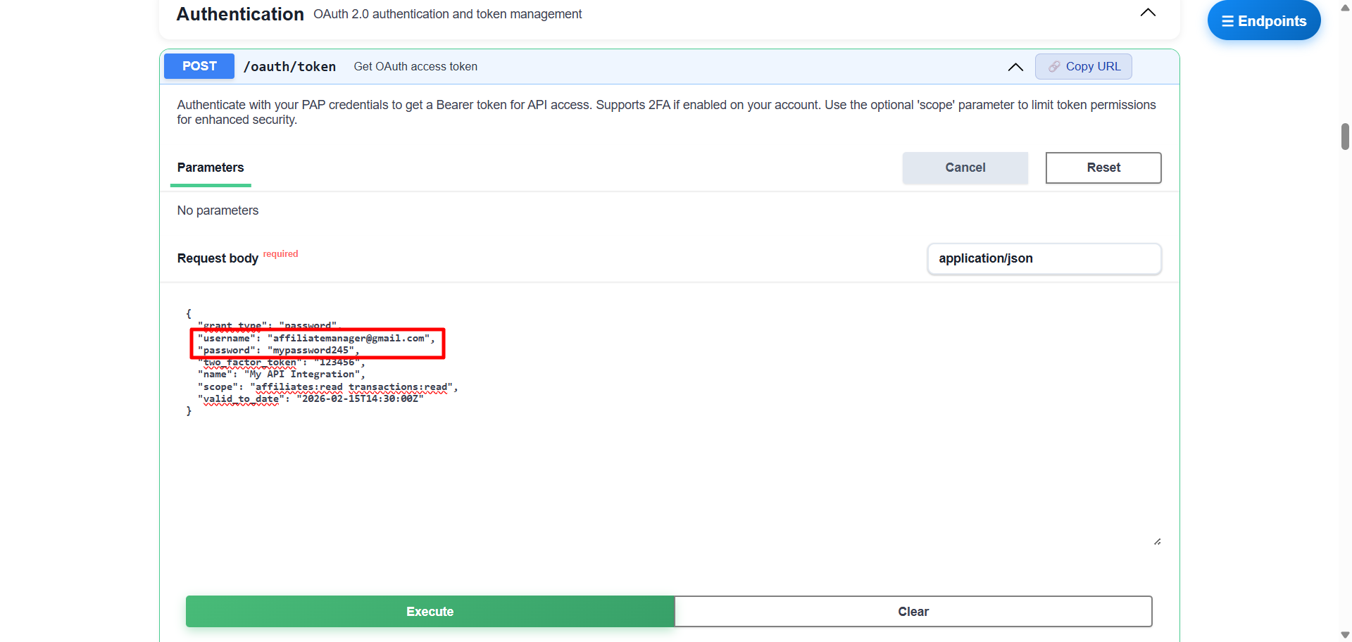Viewport: 1352px width, 642px height.
Task: Click the /oauth/token endpoint path
Action: 289,67
